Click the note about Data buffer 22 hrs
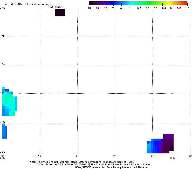 (x=94, y=165)
